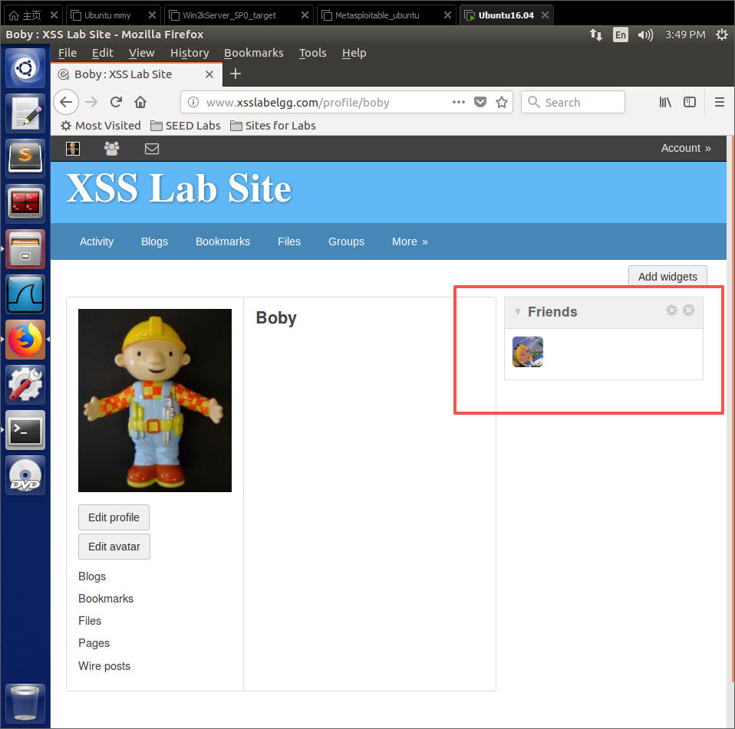Open Bookmarks in site navigation
The height and width of the screenshot is (729, 735).
click(x=222, y=241)
